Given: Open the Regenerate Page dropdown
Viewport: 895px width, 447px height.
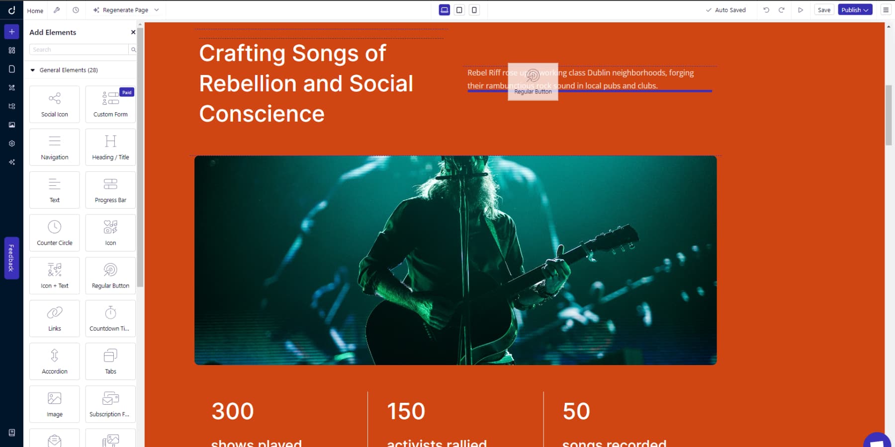Looking at the screenshot, I should pyautogui.click(x=156, y=9).
